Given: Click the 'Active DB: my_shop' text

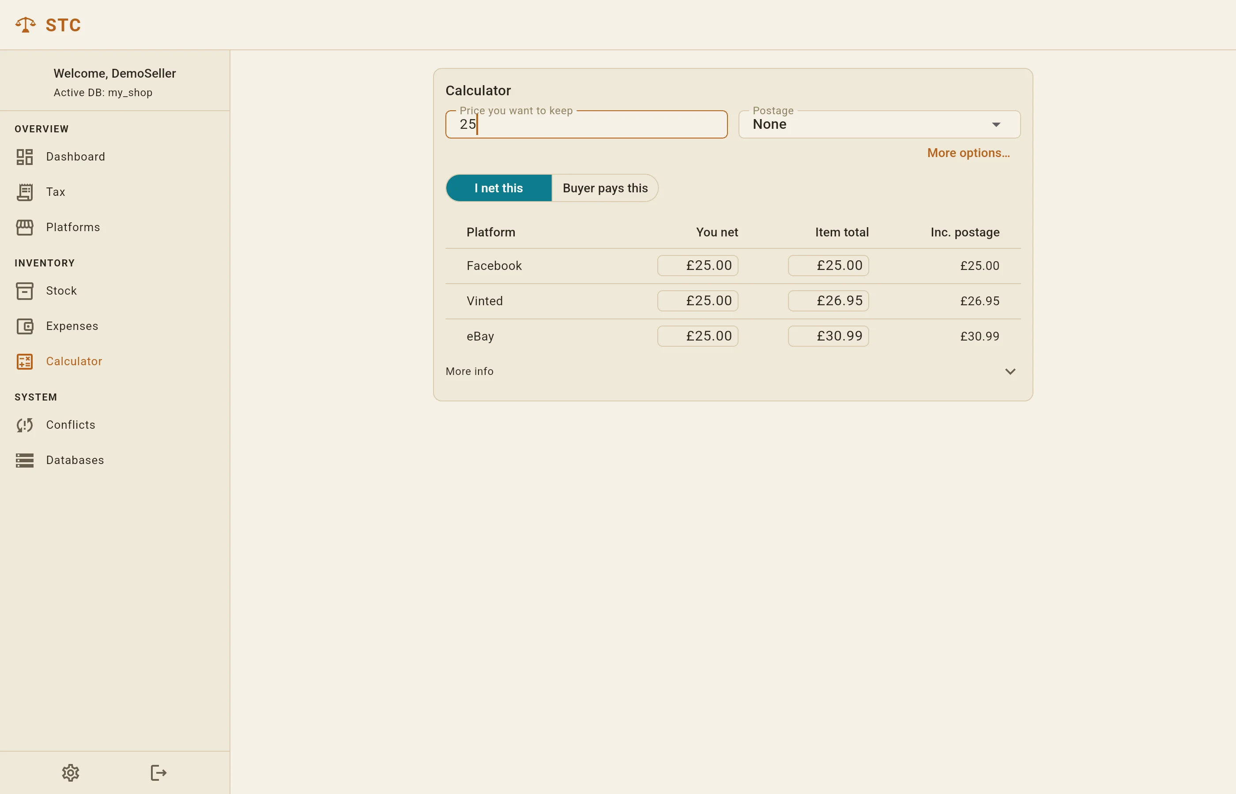Looking at the screenshot, I should click(103, 93).
